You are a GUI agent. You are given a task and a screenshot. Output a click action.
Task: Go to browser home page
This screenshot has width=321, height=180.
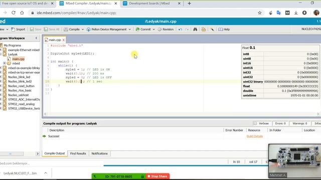coord(22,12)
